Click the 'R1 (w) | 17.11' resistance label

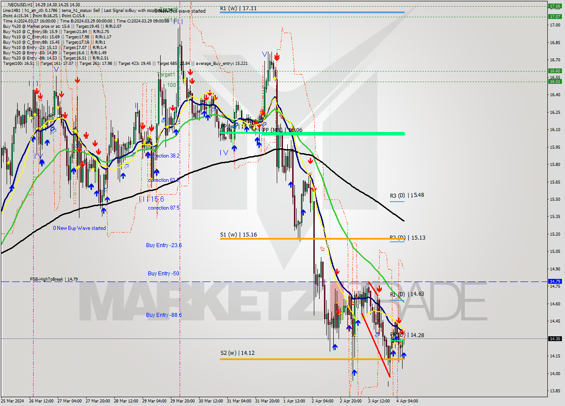(238, 8)
